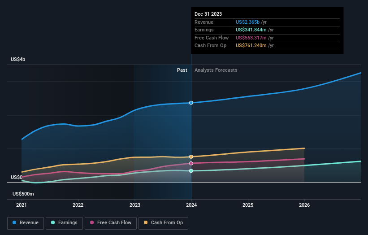
Task: Toggle the Free Cash Flow legend button
Action: [111, 223]
